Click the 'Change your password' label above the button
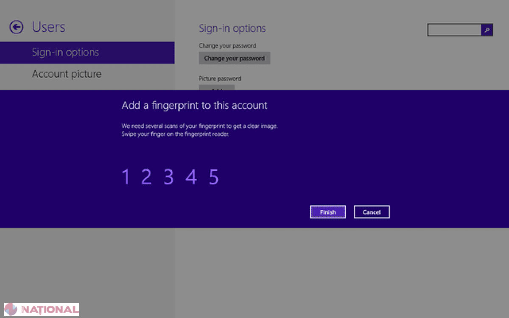Screen dimensions: 509x318 pyautogui.click(x=227, y=46)
